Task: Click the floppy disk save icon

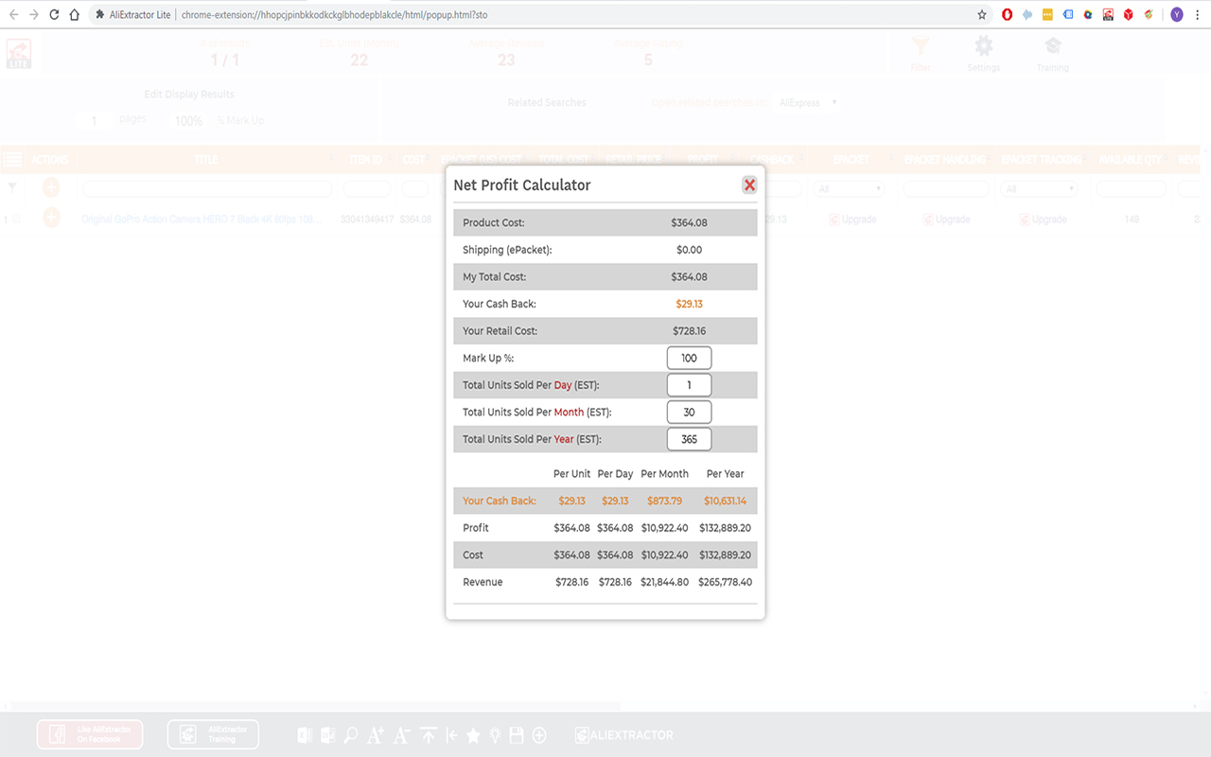Action: click(517, 735)
